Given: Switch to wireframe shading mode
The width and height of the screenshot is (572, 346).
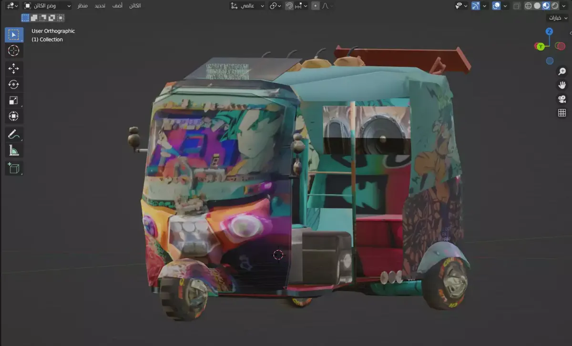Looking at the screenshot, I should [529, 6].
